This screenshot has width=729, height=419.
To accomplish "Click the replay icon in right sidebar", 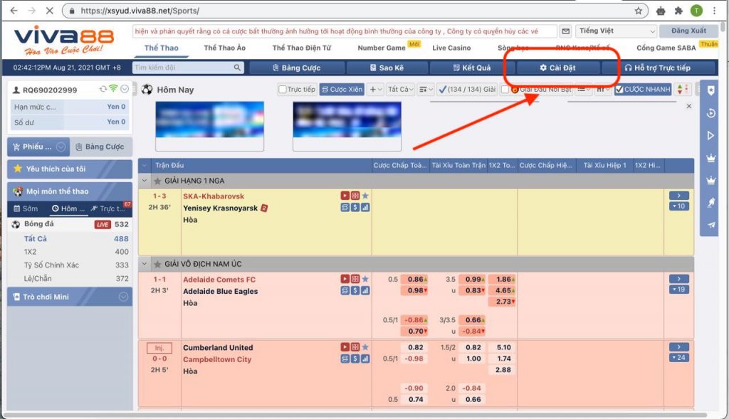I will [710, 113].
